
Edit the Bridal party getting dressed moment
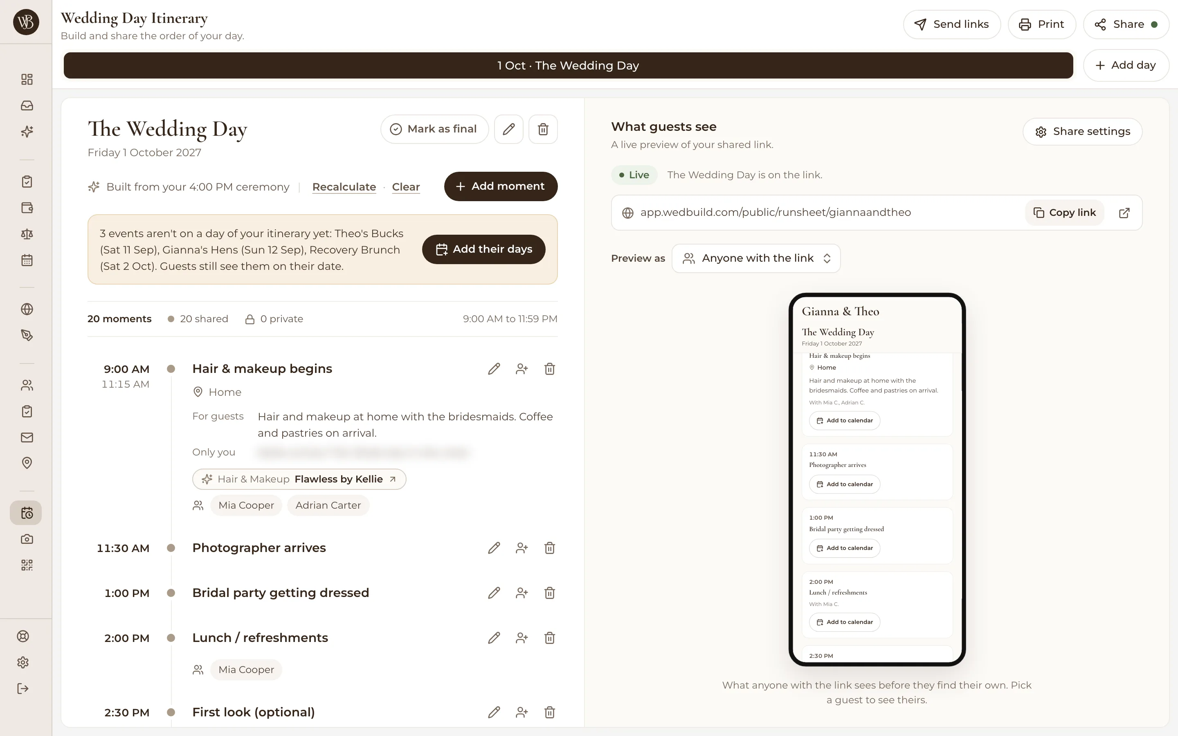[x=494, y=593]
